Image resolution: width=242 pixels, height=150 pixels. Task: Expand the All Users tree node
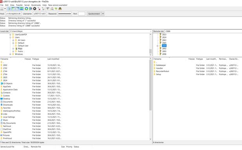pos(13,40)
